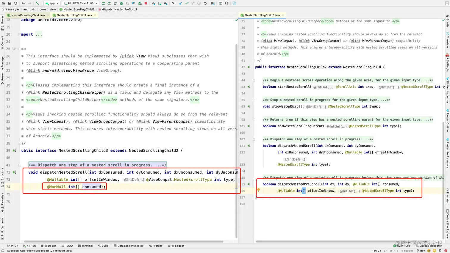Click the yellow intention lightbulb at line 156

258,190
